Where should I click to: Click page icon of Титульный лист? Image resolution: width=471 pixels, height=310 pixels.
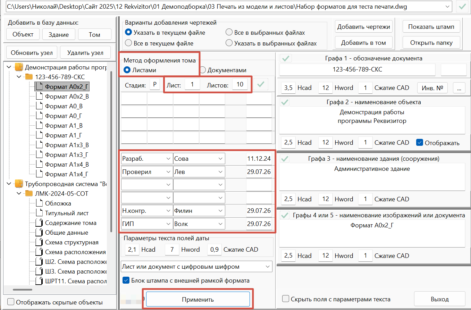(x=39, y=213)
